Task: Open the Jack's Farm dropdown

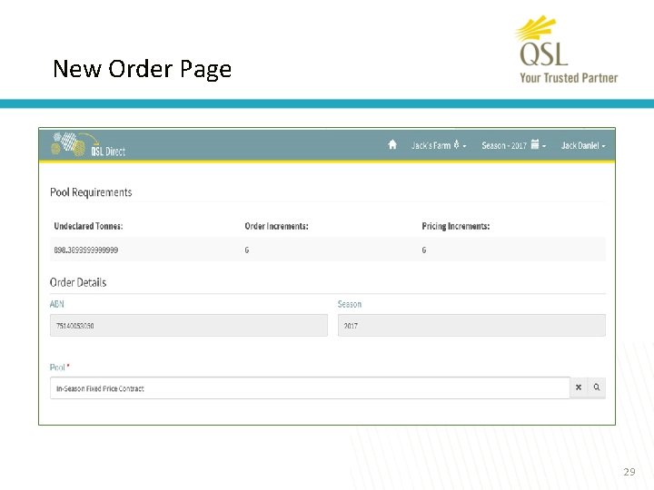Action: (439, 145)
